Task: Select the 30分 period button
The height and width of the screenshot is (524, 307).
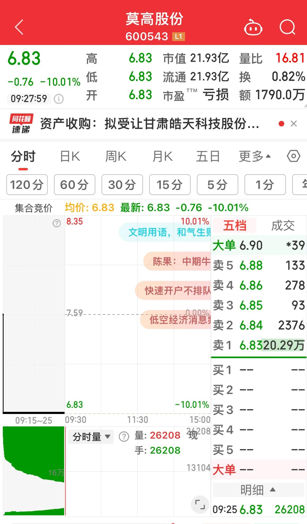Action: point(122,185)
